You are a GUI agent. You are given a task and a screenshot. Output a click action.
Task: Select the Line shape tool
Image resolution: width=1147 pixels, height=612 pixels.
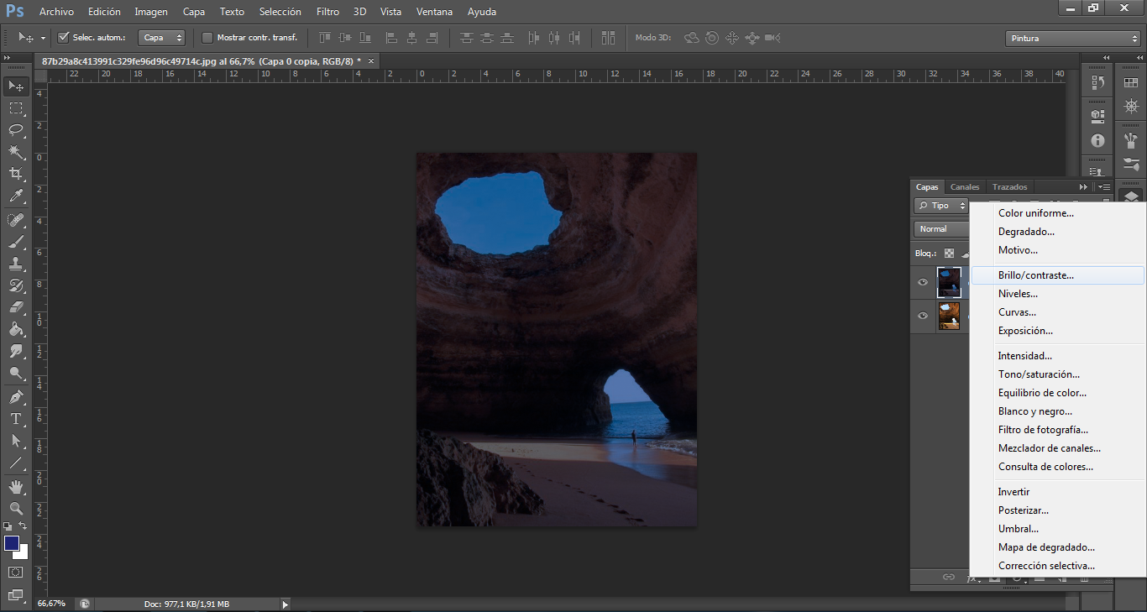tap(16, 463)
